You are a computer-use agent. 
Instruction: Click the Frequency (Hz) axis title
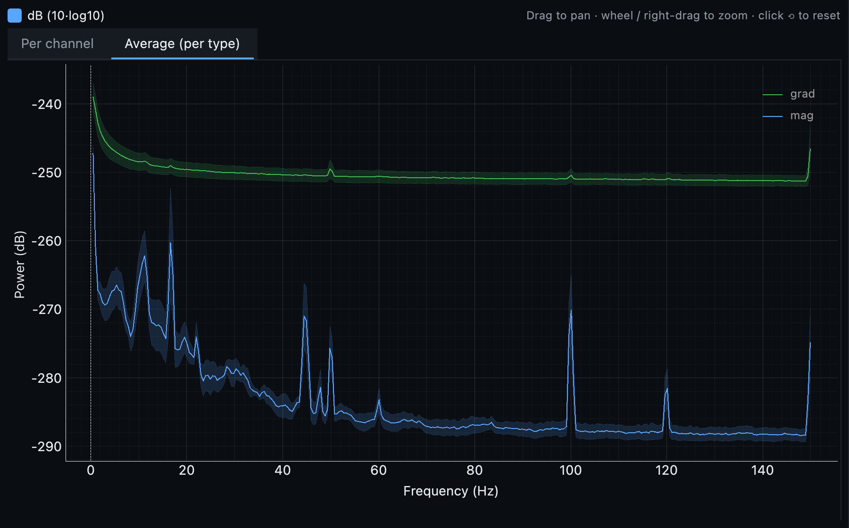[451, 491]
